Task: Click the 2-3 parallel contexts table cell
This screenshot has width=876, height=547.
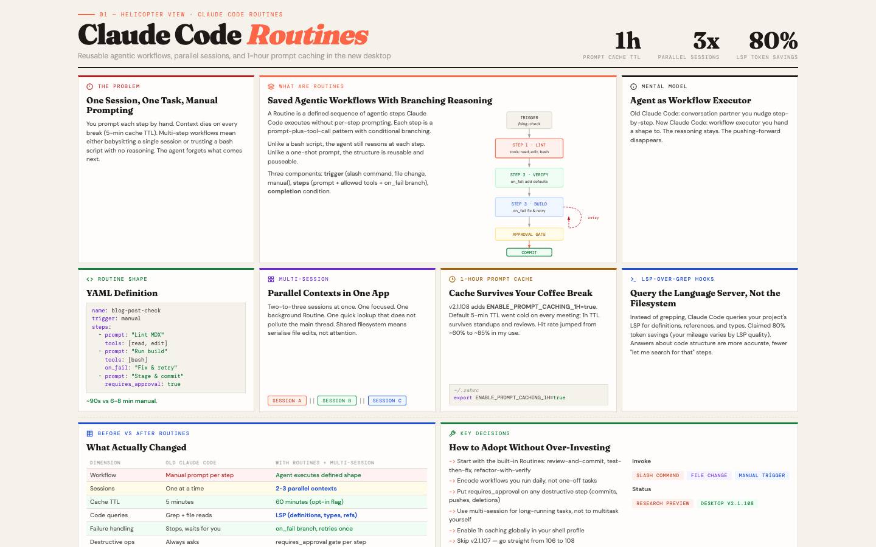Action: 306,489
